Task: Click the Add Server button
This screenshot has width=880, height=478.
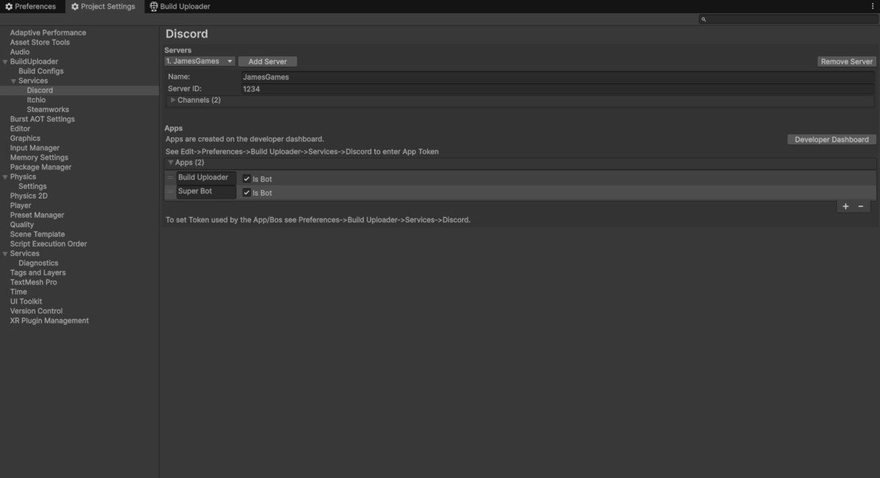Action: (x=267, y=61)
